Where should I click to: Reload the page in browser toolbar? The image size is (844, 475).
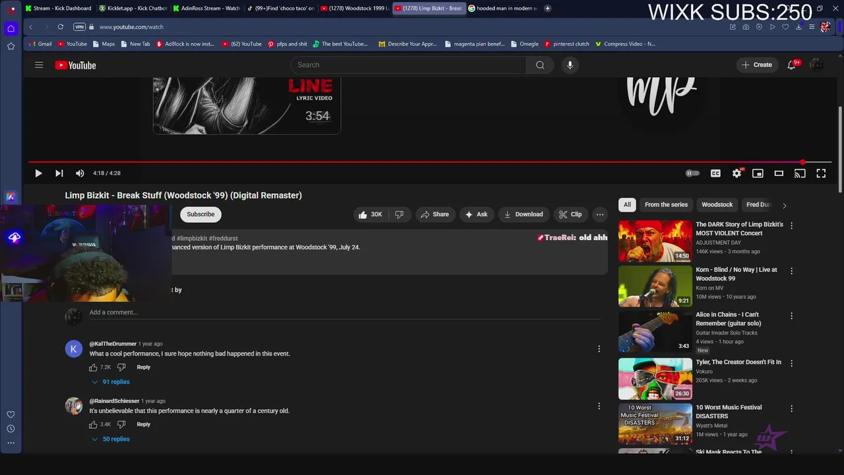click(x=61, y=27)
